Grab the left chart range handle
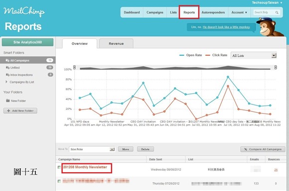 74,67
